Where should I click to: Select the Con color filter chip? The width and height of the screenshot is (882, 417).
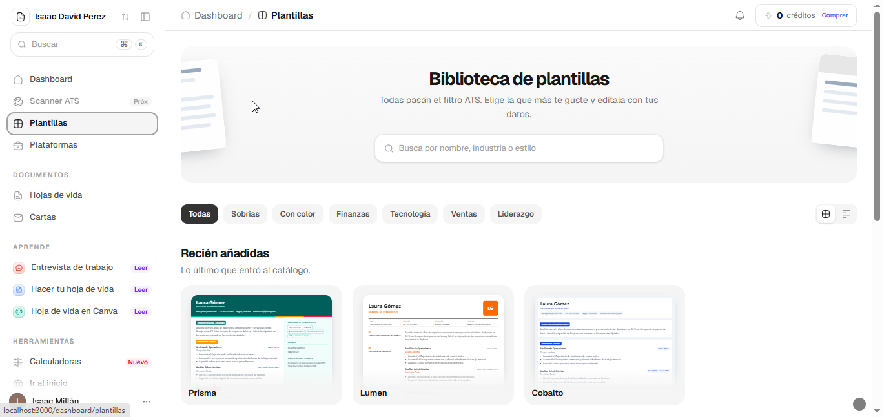(298, 214)
